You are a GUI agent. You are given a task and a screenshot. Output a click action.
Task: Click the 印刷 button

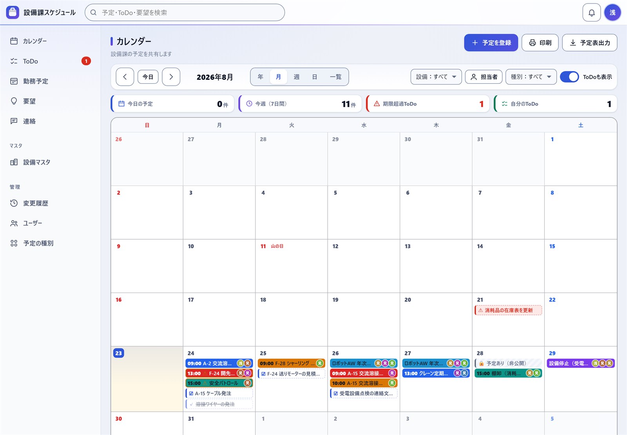point(540,43)
